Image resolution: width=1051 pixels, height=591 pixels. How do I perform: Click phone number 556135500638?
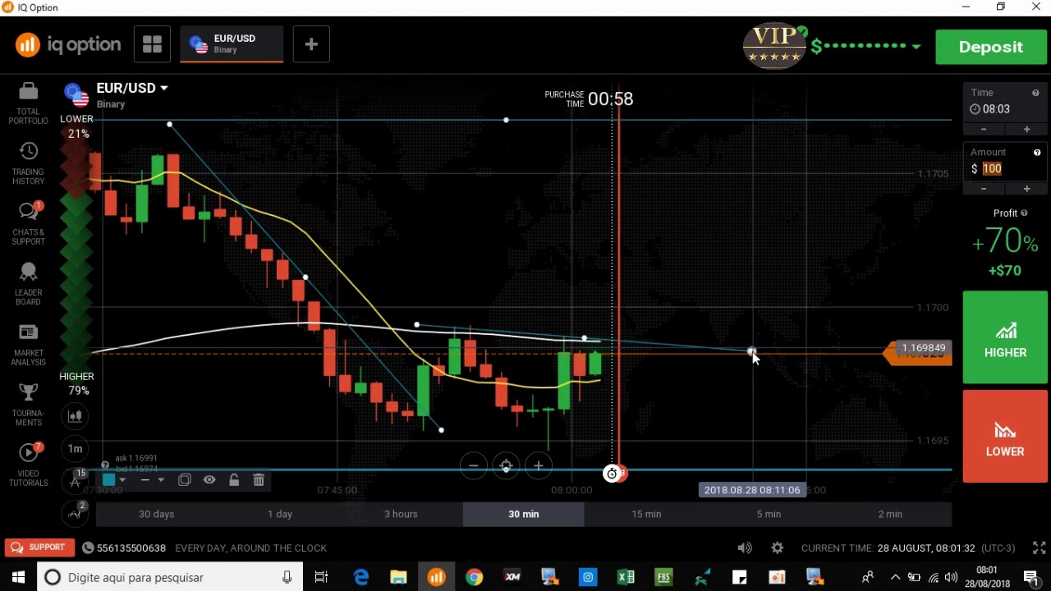point(131,547)
